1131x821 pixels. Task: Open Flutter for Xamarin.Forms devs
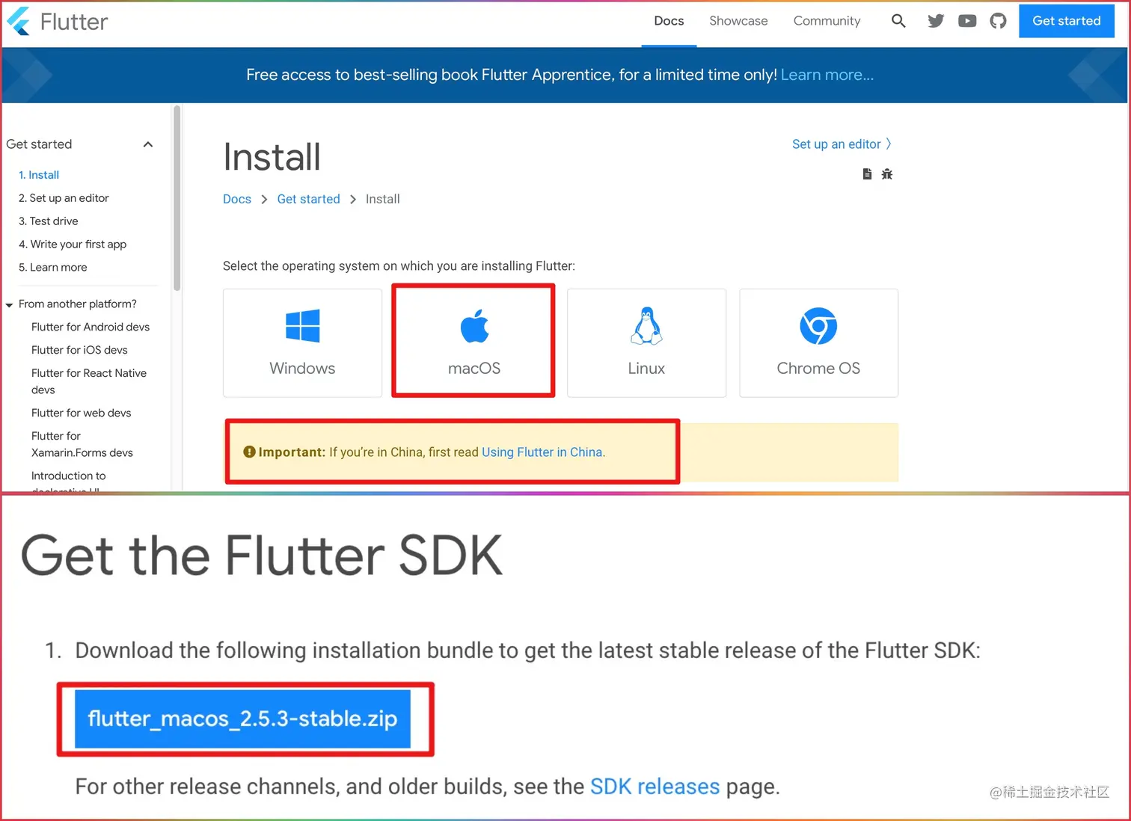pos(82,444)
